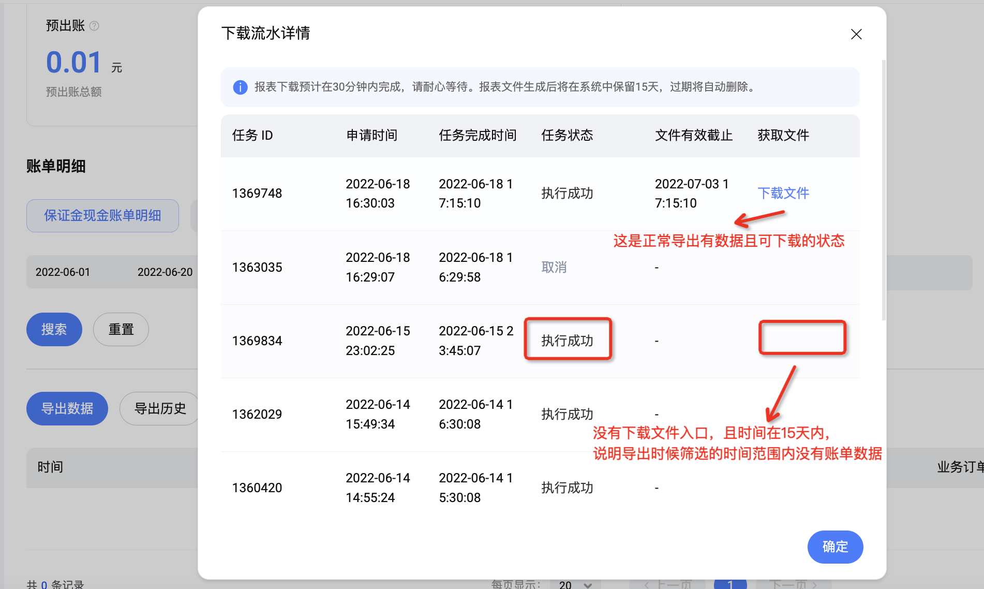
Task: Click apply time 2022-06-14 14:55:24
Action: pos(378,488)
